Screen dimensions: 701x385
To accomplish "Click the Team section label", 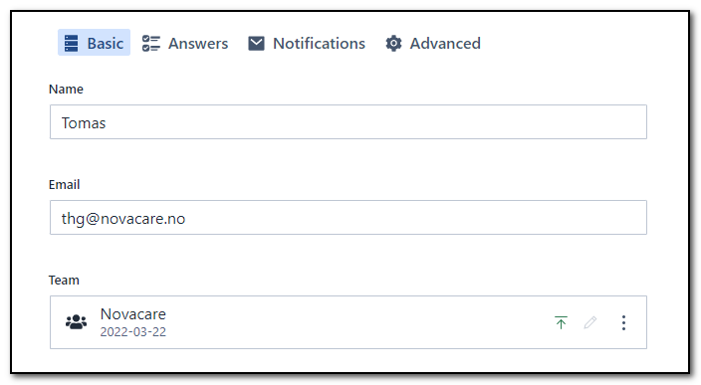I will 64,280.
